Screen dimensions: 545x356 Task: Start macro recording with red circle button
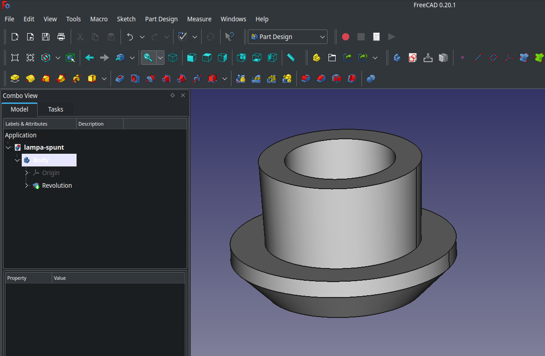(x=346, y=37)
